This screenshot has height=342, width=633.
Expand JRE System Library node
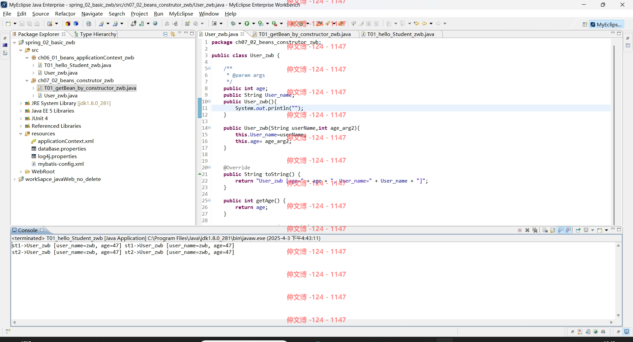(21, 103)
